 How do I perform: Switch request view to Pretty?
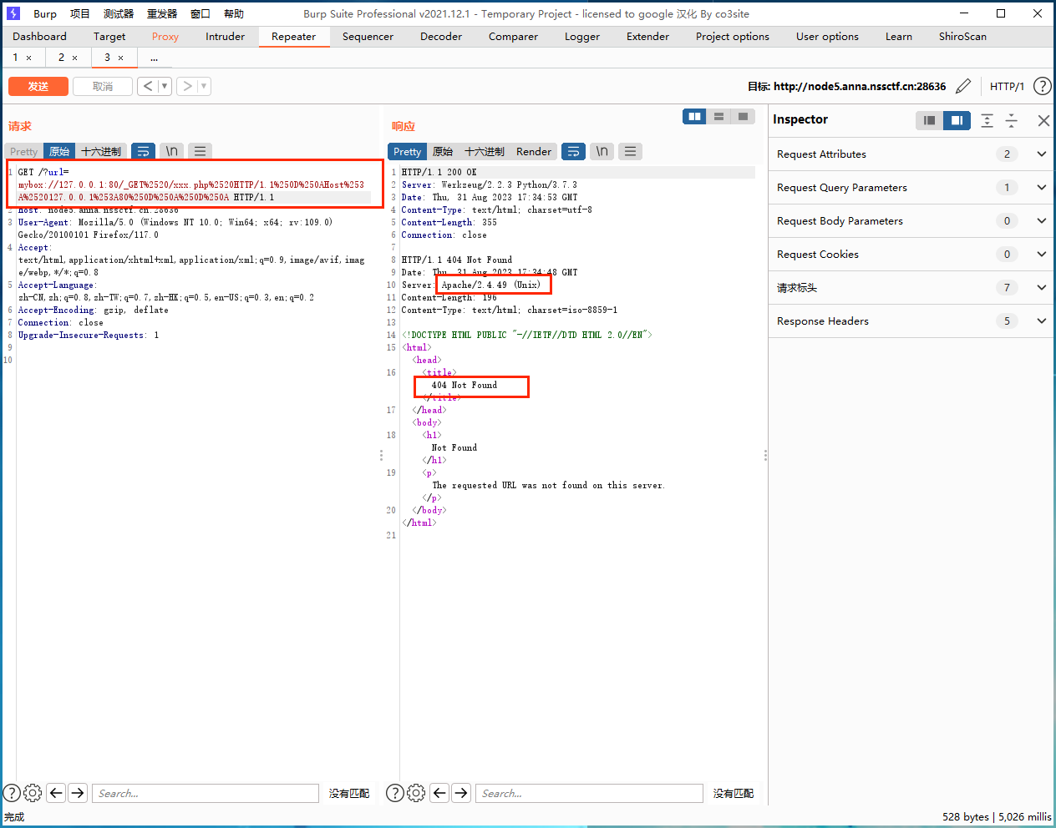[23, 151]
